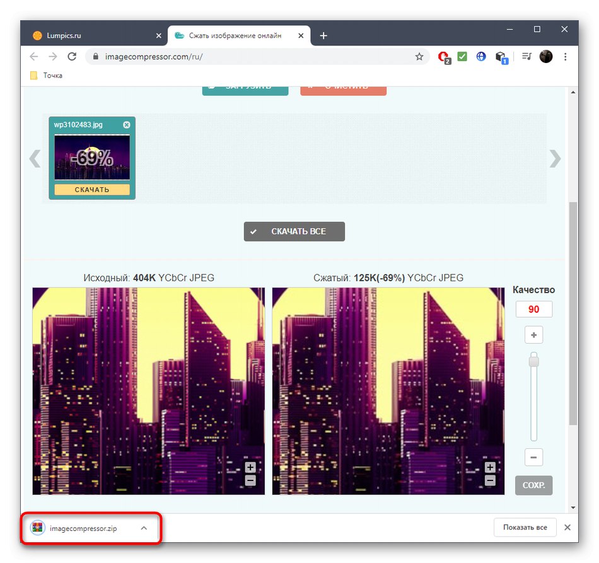Close the Lumpics.ru tab

(158, 35)
